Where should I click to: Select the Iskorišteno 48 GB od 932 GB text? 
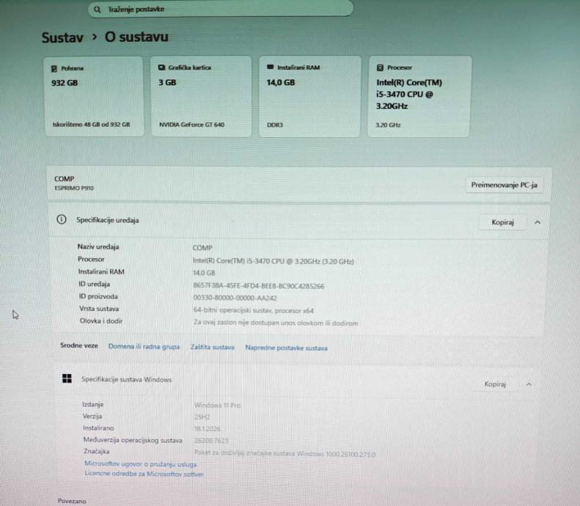[x=91, y=125]
